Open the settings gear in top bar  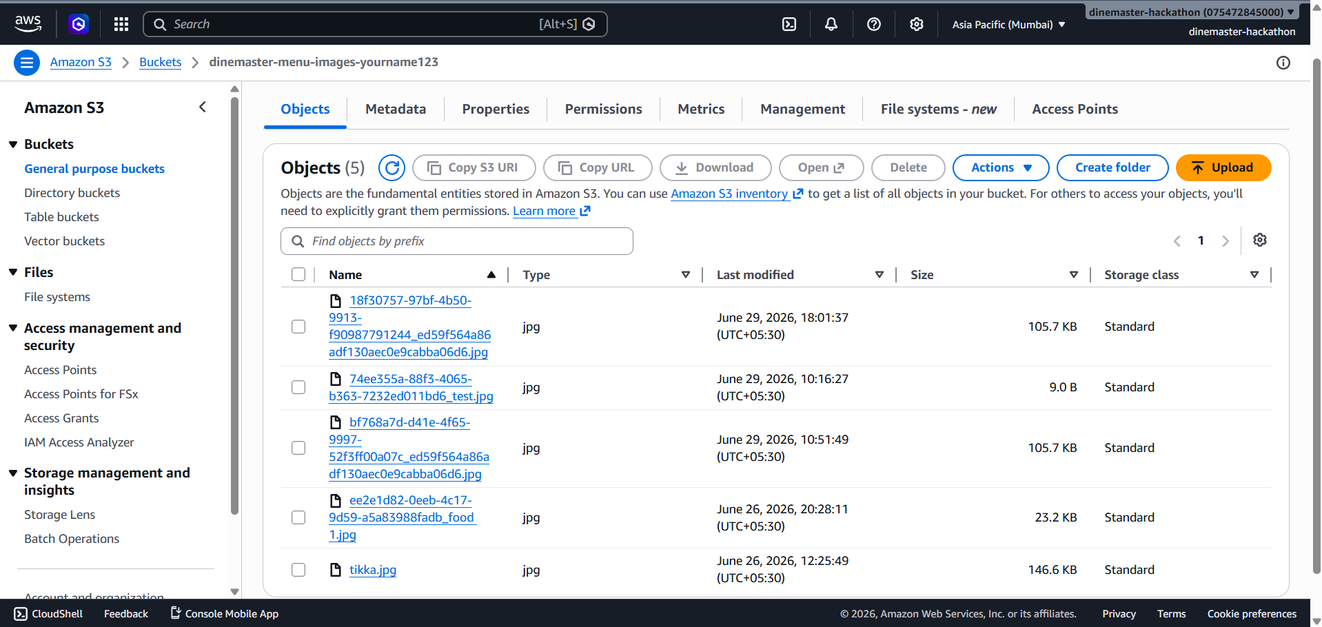pos(916,24)
